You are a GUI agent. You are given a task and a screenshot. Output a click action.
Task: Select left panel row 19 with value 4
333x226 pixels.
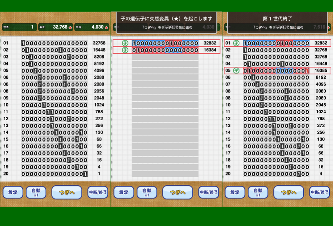pos(54,167)
